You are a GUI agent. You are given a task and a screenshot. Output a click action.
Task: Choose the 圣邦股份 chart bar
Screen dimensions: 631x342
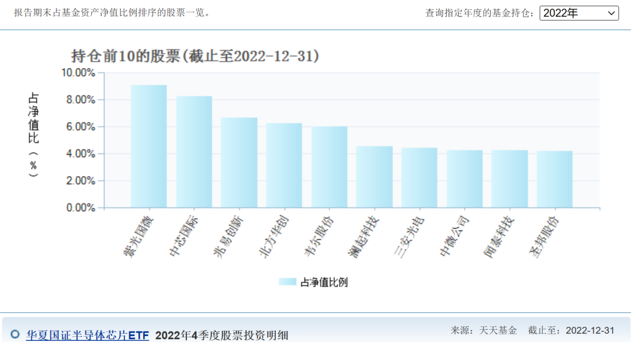pos(554,180)
